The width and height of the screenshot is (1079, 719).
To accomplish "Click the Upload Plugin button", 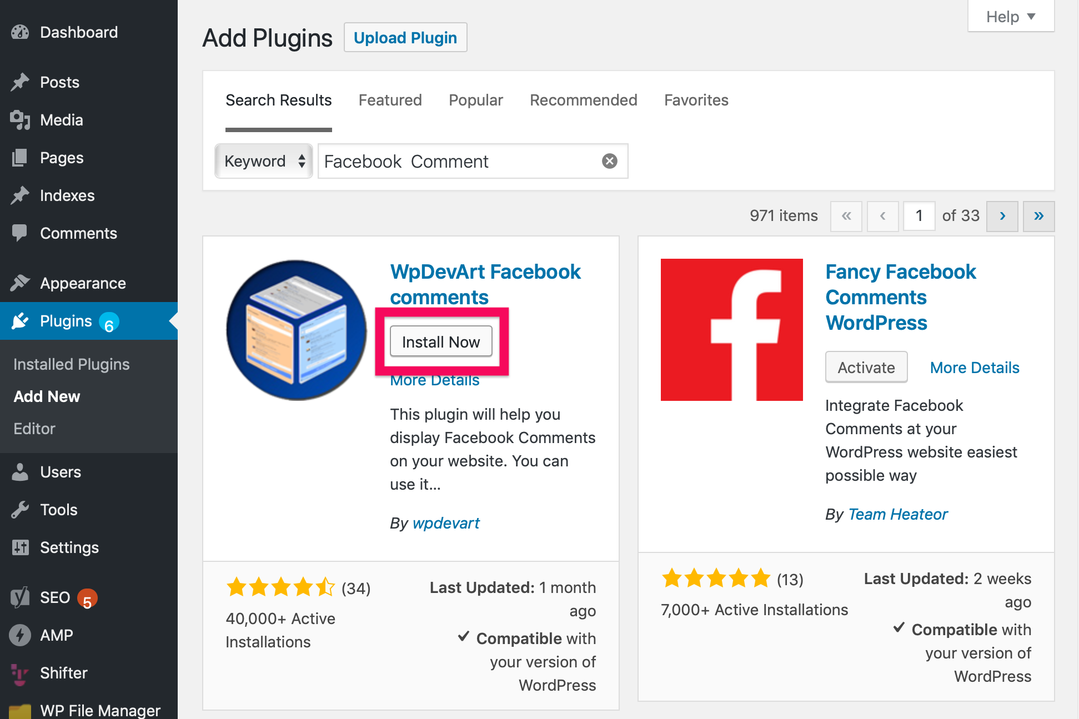I will tap(405, 38).
